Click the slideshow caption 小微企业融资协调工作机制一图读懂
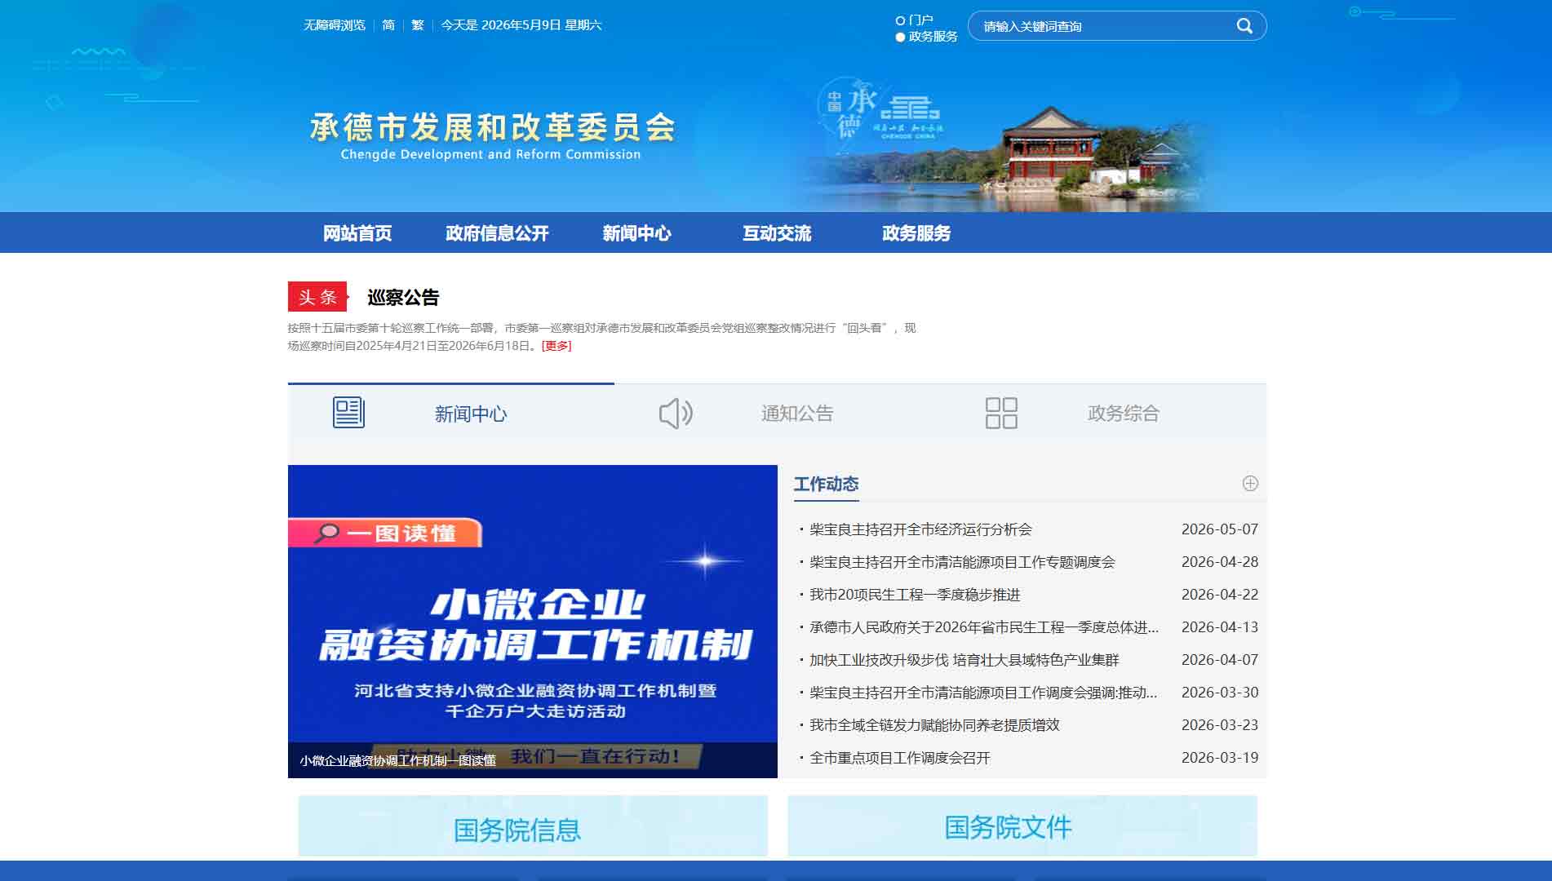The height and width of the screenshot is (881, 1552). coord(398,760)
